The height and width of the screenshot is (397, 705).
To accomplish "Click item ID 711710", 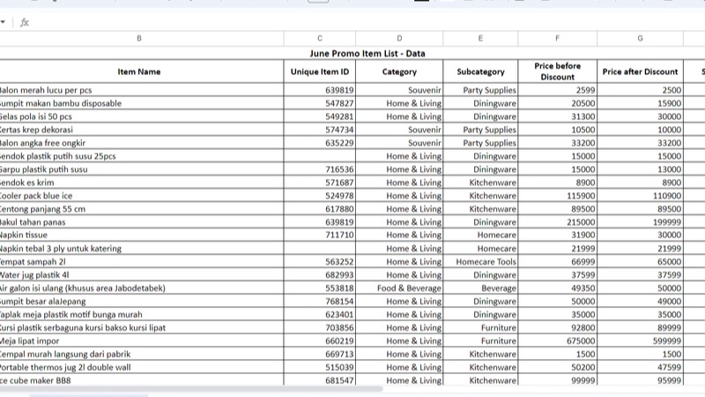I will 320,235.
